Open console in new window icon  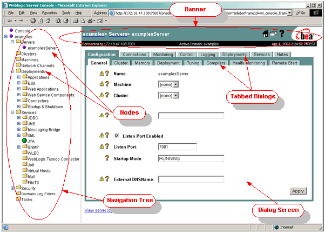(273, 34)
